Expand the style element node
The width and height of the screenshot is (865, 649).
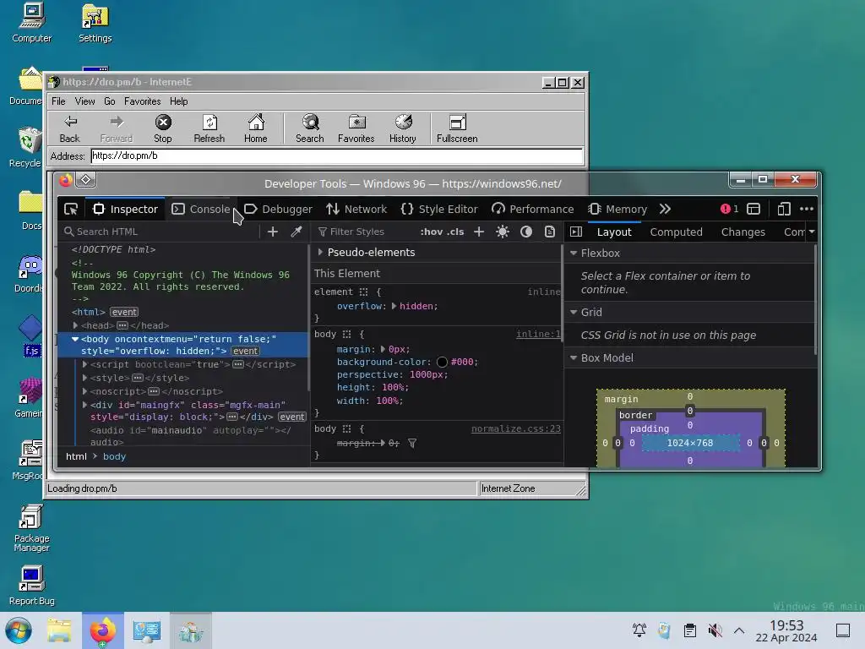[x=84, y=378]
